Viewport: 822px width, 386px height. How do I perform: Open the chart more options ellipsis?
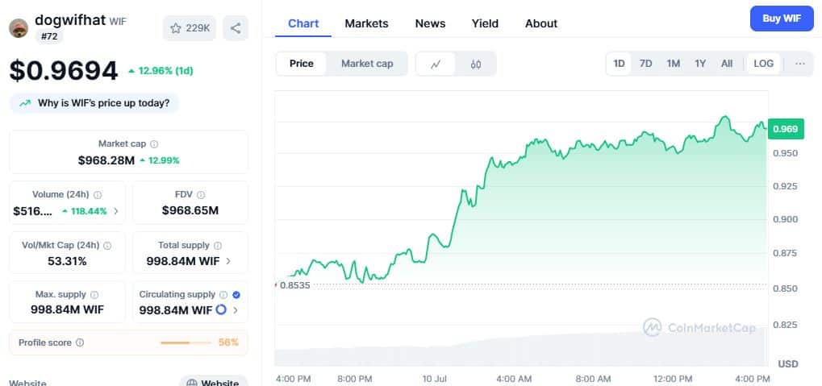click(x=800, y=64)
